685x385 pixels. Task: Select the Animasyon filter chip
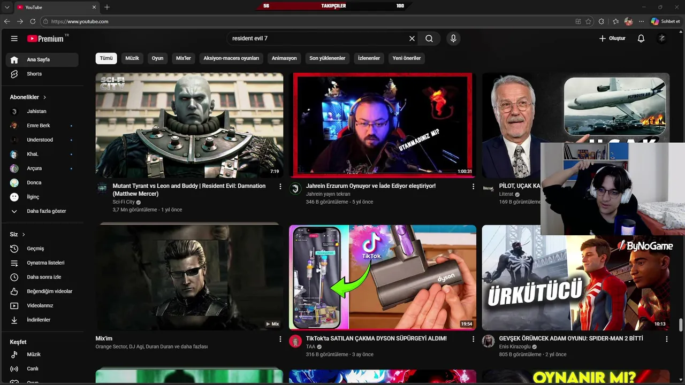point(284,58)
